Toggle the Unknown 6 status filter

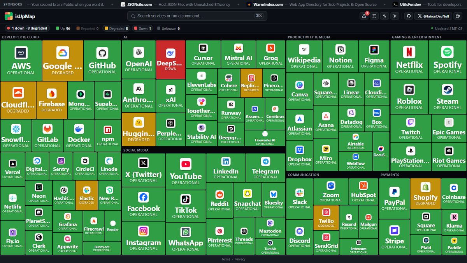(x=169, y=28)
